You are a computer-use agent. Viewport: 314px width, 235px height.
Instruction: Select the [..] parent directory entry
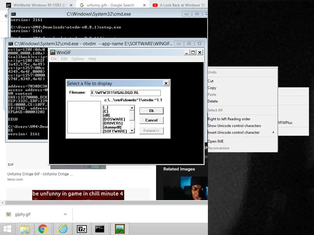coord(105,107)
